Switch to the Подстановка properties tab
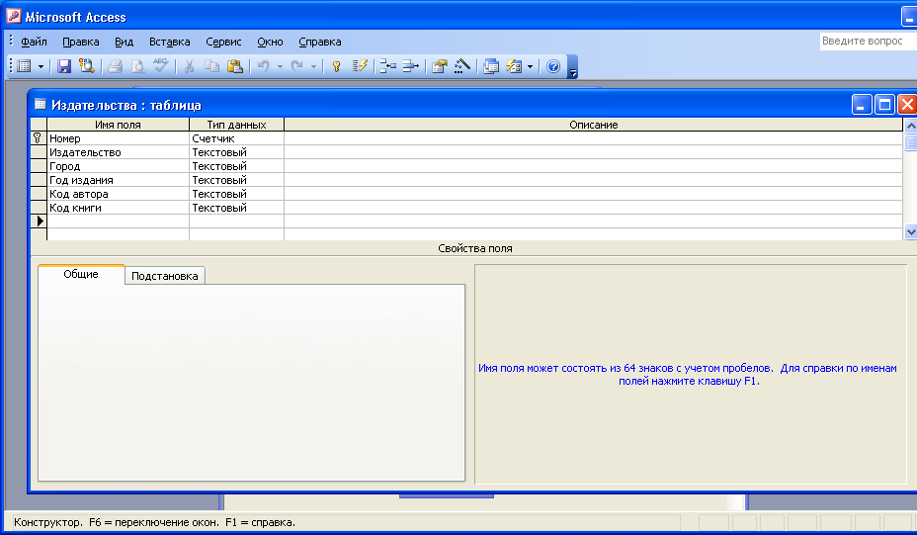The height and width of the screenshot is (535, 917). coord(165,276)
